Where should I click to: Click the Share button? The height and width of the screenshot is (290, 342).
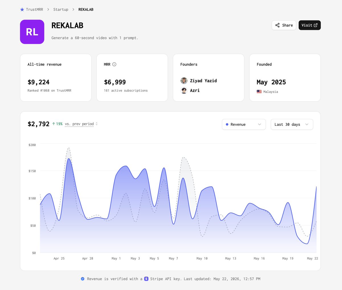pyautogui.click(x=284, y=25)
